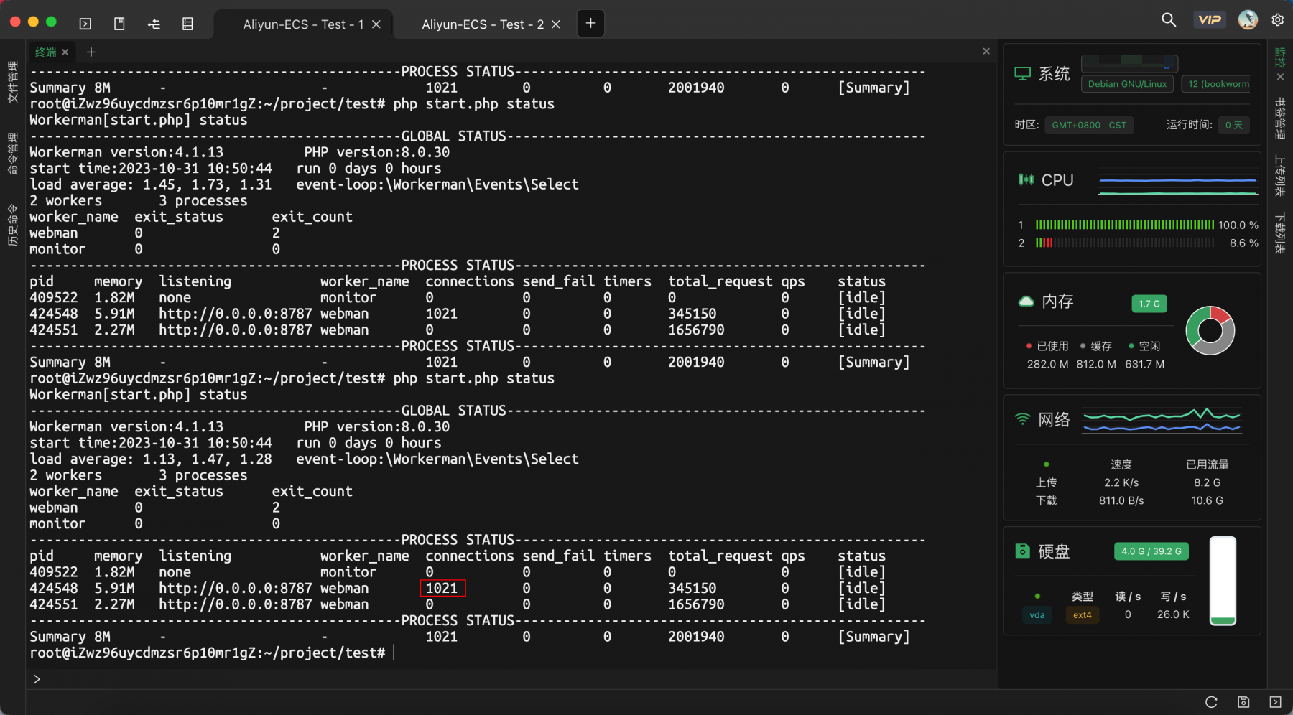Add a new session tab with the plus button
1293x715 pixels.
point(590,23)
